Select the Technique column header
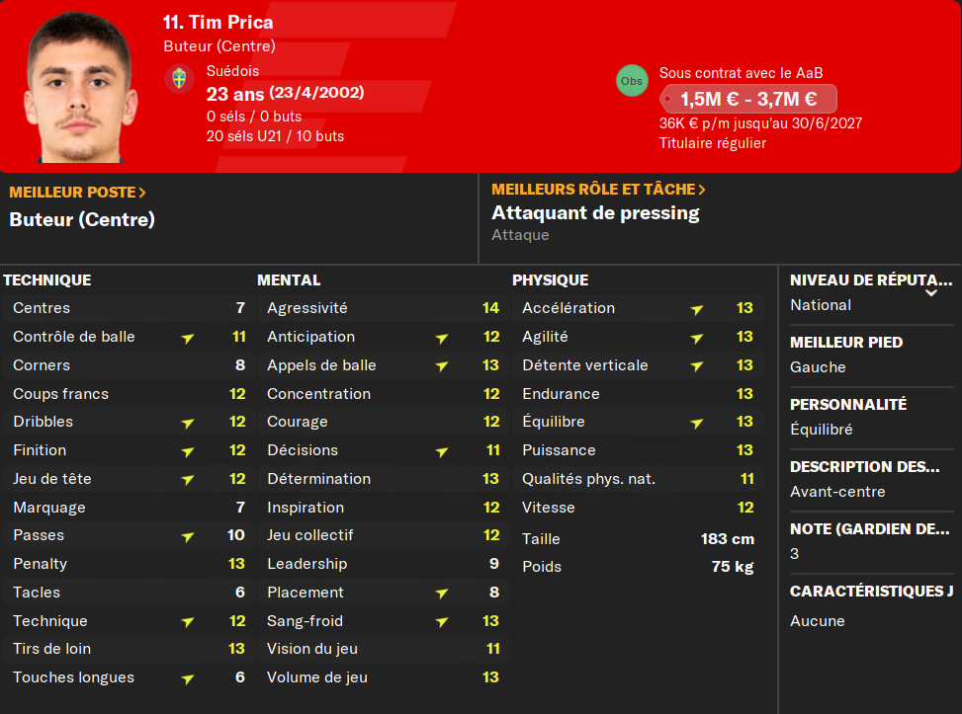This screenshot has height=714, width=962. coord(47,280)
